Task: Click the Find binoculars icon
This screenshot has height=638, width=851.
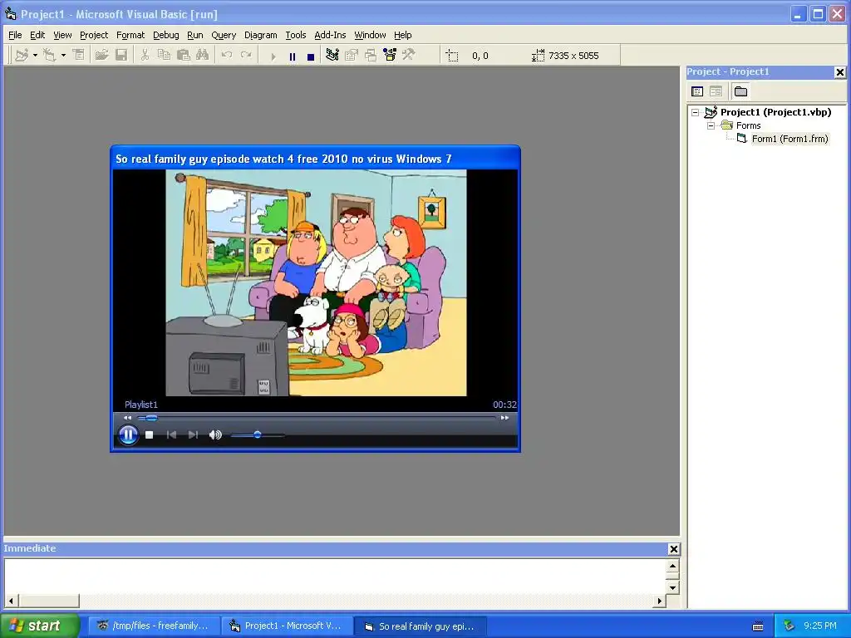Action: [x=203, y=56]
